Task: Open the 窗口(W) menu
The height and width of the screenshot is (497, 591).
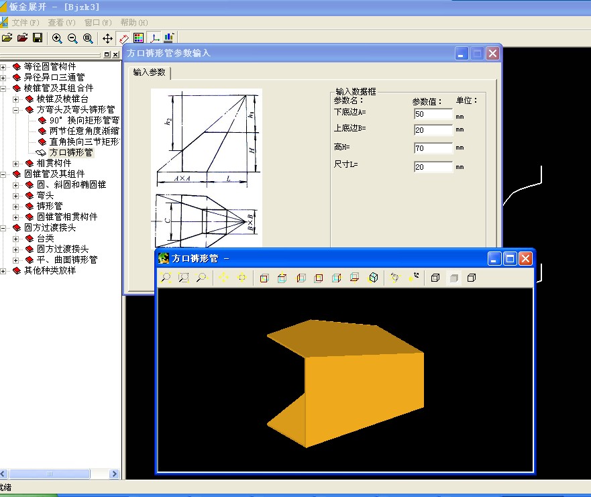Action: [98, 23]
